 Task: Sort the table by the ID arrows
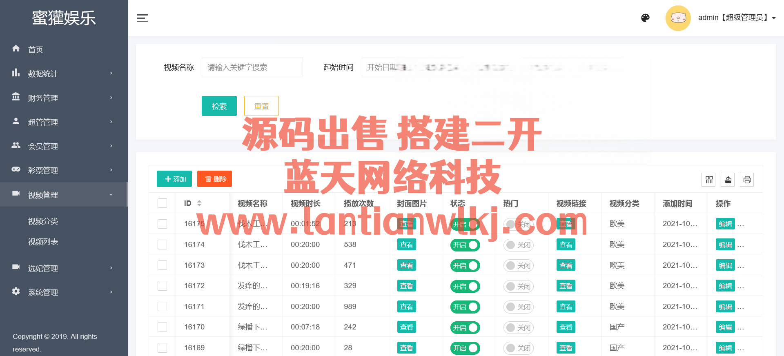point(199,203)
